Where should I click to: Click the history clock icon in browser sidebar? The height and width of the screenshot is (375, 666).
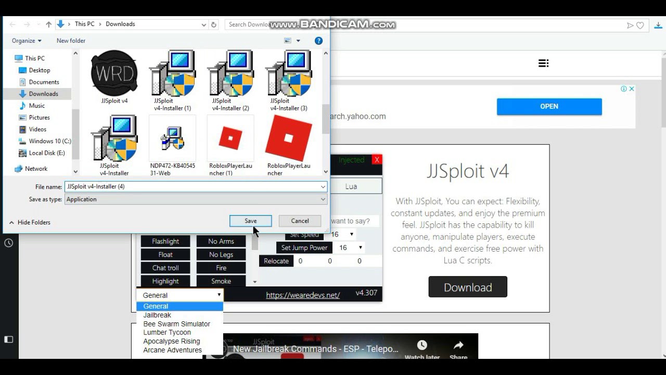pyautogui.click(x=9, y=243)
